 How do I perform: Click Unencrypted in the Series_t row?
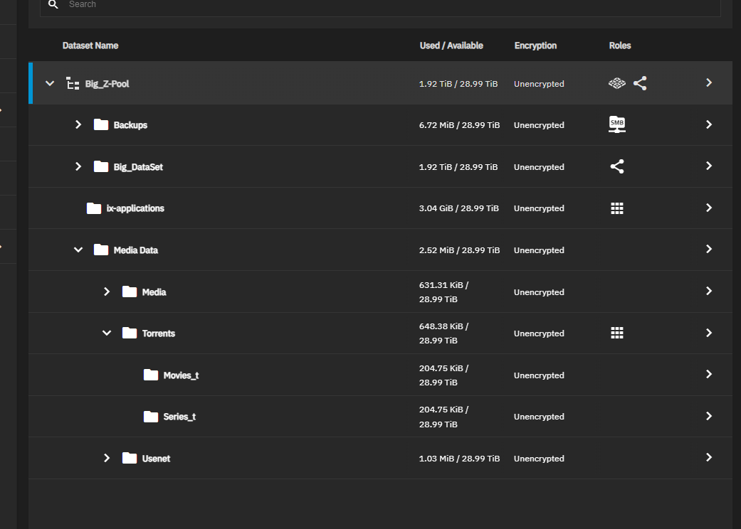click(540, 417)
